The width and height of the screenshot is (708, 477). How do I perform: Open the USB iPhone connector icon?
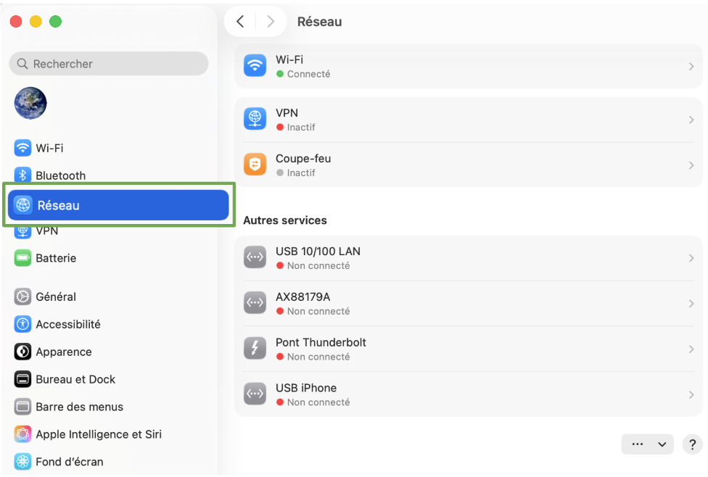(255, 394)
